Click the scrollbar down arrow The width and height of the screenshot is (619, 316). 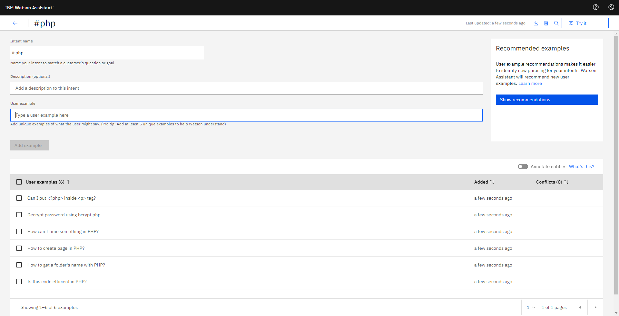click(x=616, y=313)
